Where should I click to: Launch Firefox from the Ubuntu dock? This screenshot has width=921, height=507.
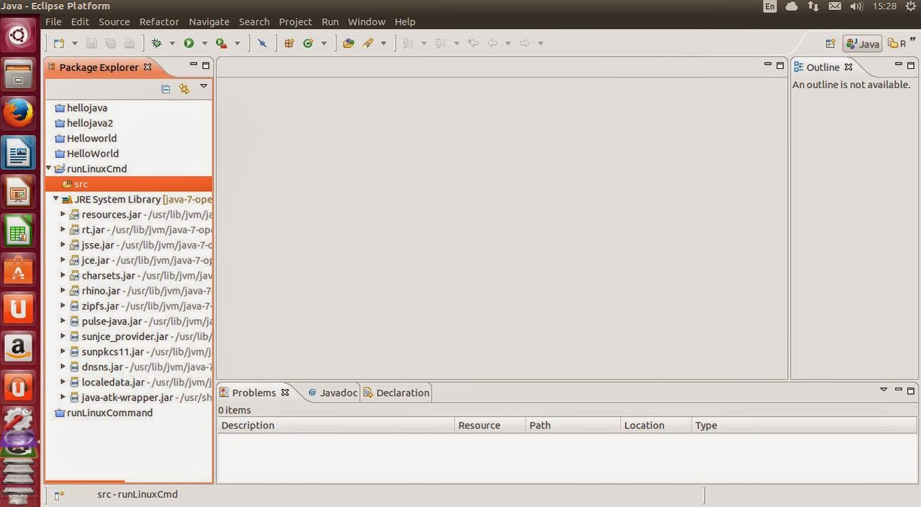pos(18,113)
